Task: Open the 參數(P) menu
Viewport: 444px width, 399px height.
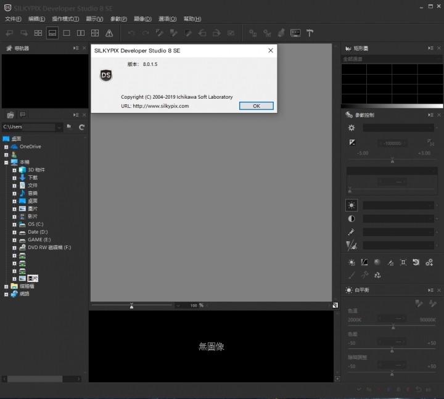Action: point(118,19)
